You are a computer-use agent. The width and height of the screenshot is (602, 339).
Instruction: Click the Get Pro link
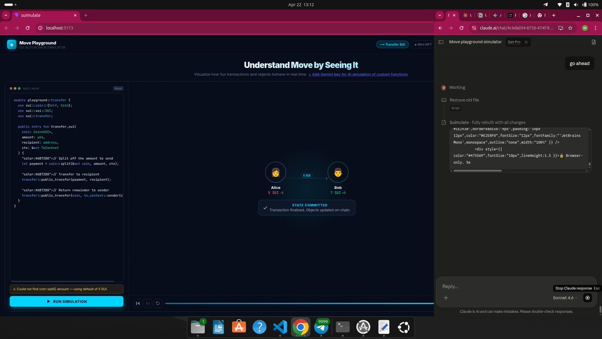[514, 42]
